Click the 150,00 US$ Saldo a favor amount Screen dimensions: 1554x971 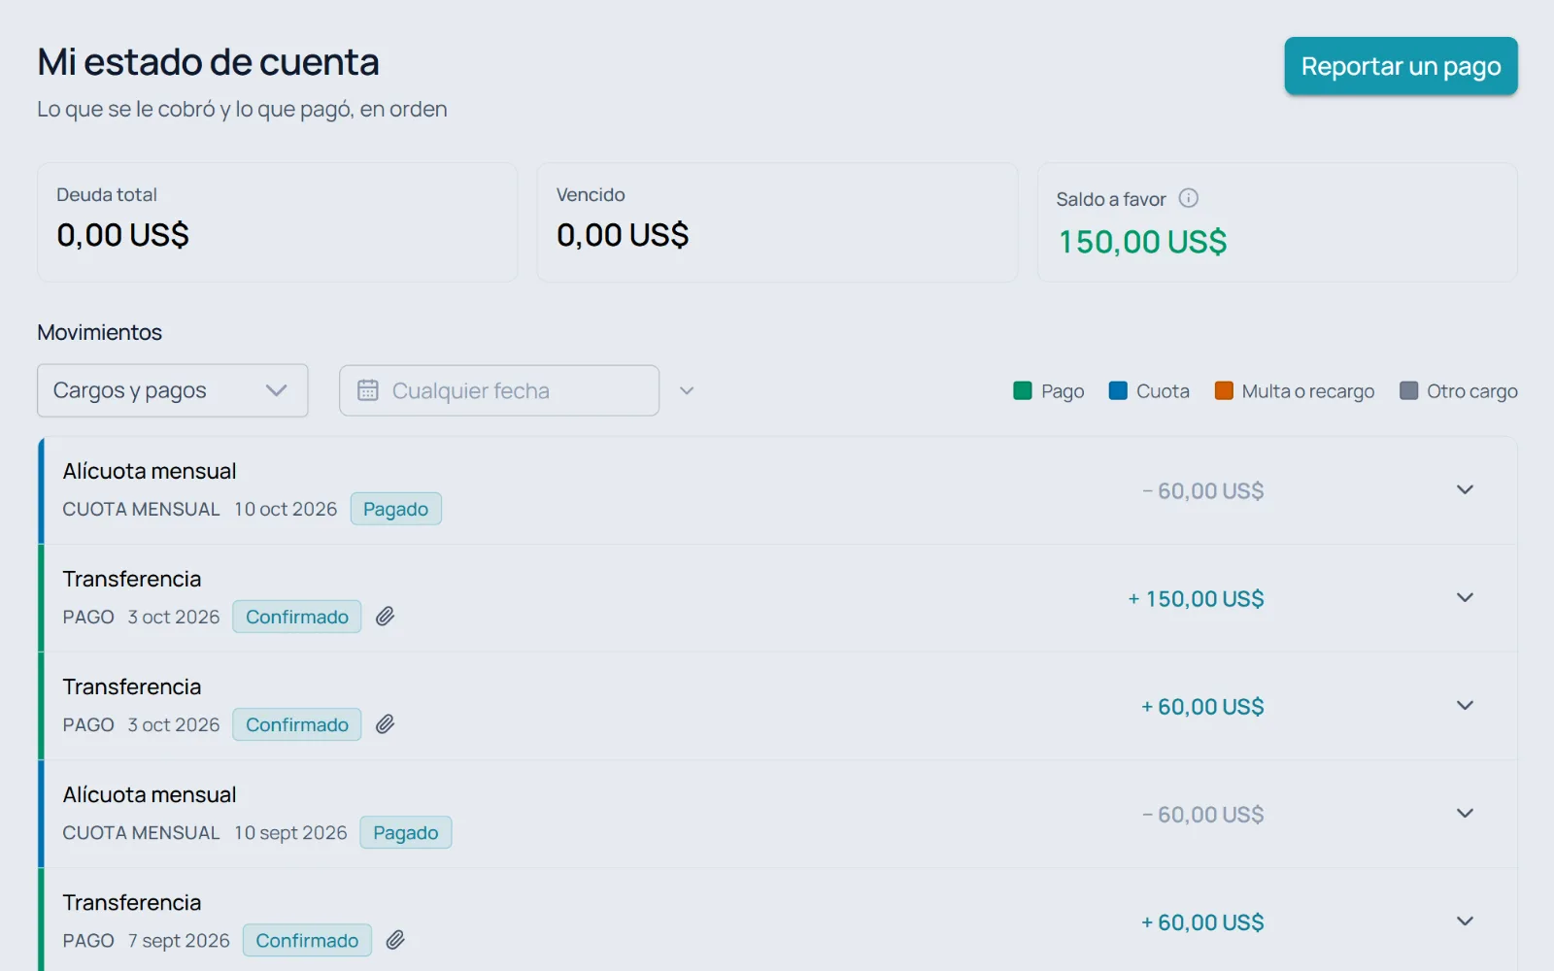[1142, 242]
